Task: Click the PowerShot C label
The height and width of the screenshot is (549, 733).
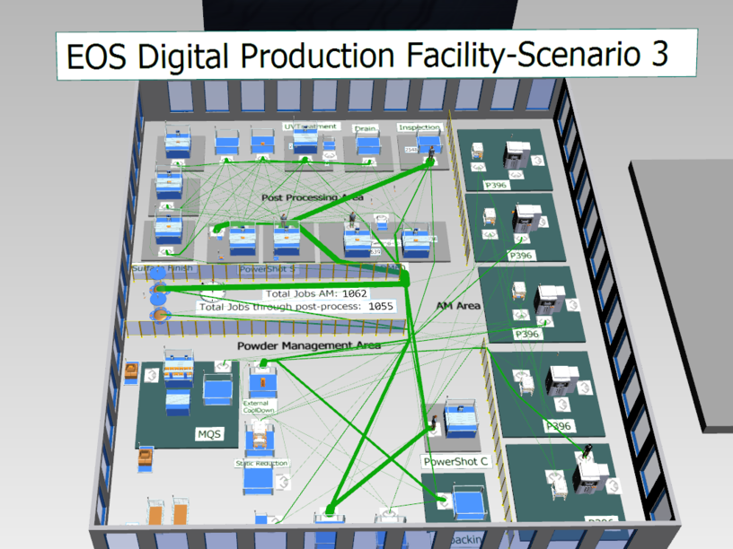Action: [x=455, y=462]
